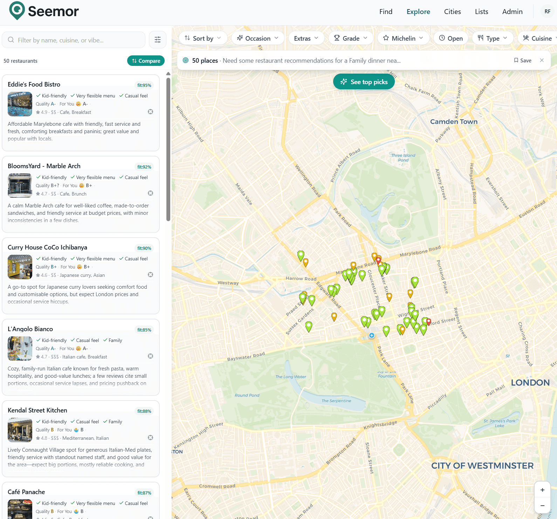This screenshot has width=557, height=519.
Task: Open the Lists page
Action: 481,12
